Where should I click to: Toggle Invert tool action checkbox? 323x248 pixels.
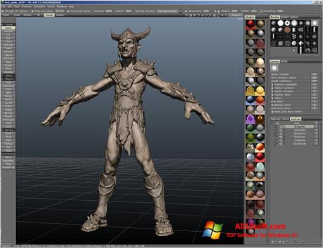[68, 11]
